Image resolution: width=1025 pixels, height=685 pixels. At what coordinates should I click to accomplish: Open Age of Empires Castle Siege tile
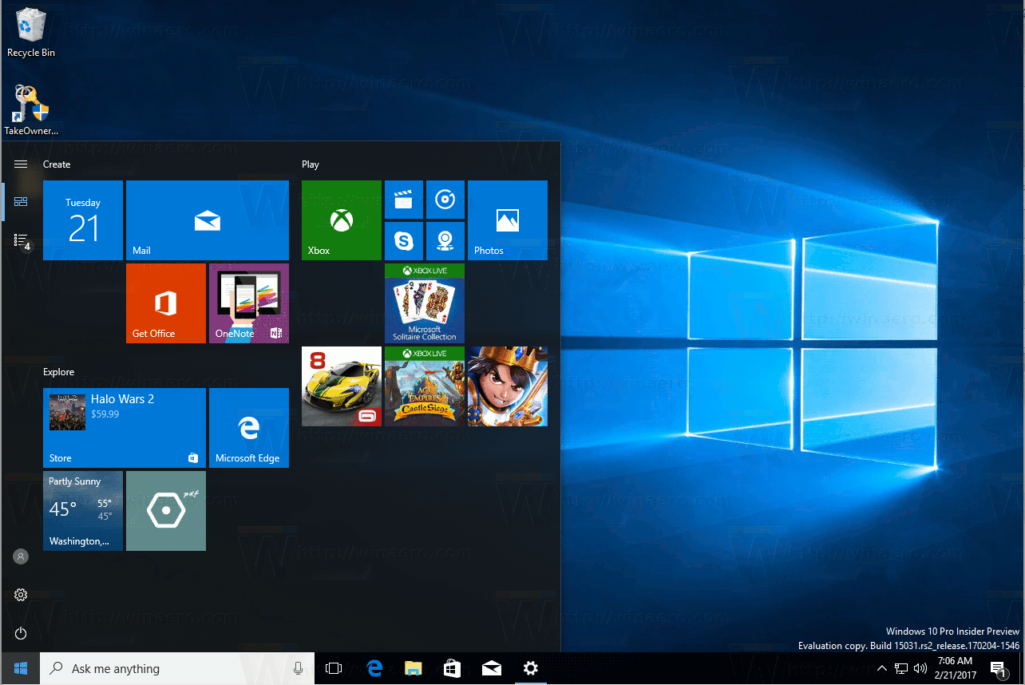[x=425, y=386]
